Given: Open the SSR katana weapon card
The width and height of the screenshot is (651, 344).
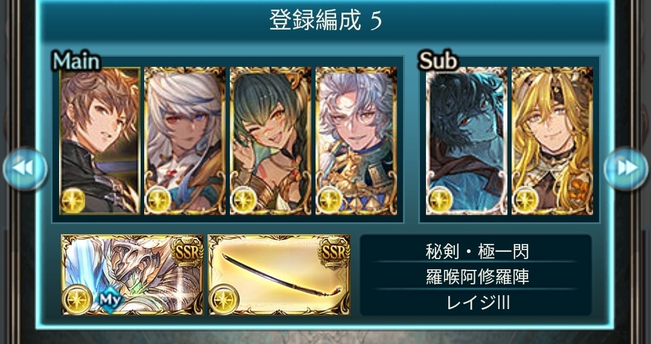Looking at the screenshot, I should point(279,275).
